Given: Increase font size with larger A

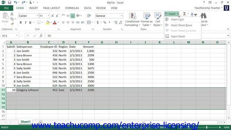Looking at the screenshot, I should point(52,16).
